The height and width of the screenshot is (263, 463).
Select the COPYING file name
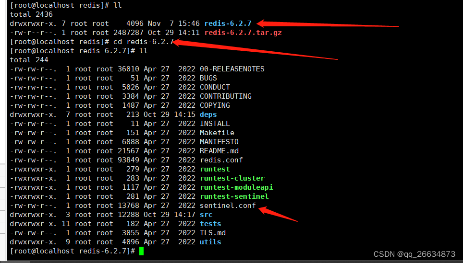click(215, 105)
